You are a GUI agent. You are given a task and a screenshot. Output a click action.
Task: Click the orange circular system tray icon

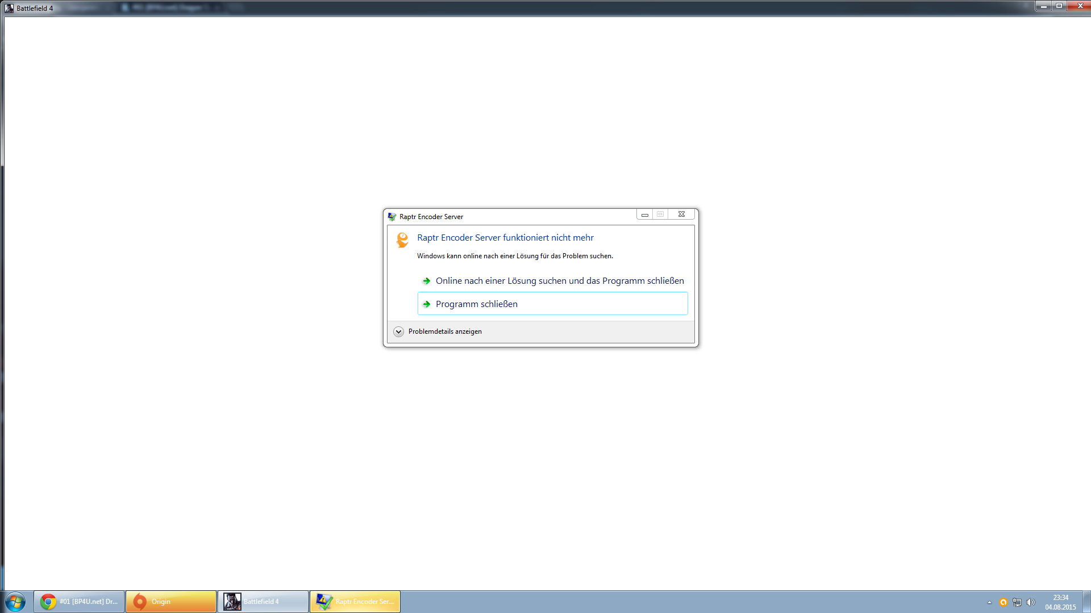(1003, 602)
